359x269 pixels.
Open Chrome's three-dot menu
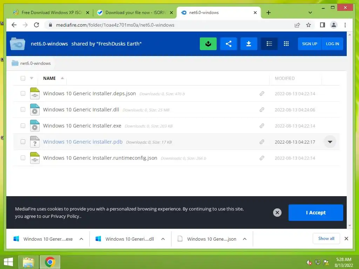345,25
